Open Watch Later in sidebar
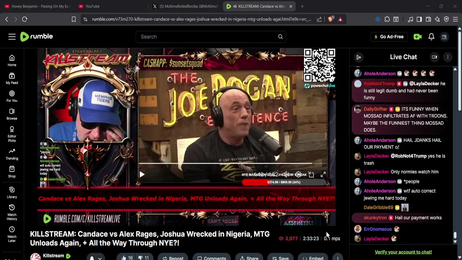Screen dimensions: 462x260 click(12, 234)
